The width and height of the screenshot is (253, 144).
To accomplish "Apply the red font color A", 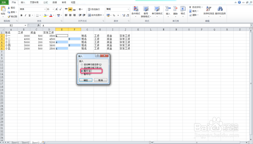I will tap(51, 15).
